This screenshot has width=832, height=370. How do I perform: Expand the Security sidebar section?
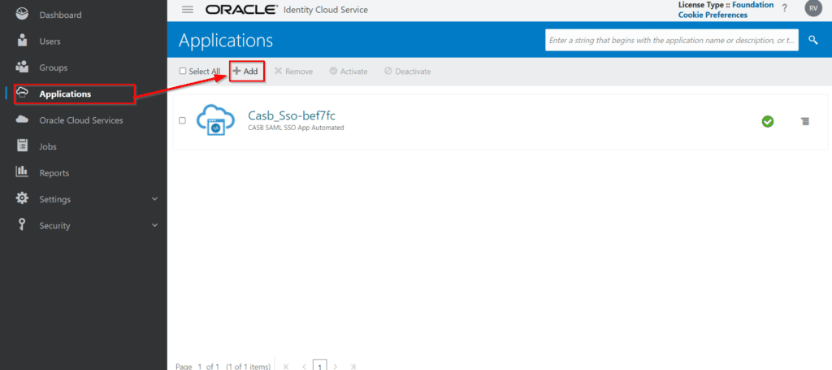coord(154,225)
